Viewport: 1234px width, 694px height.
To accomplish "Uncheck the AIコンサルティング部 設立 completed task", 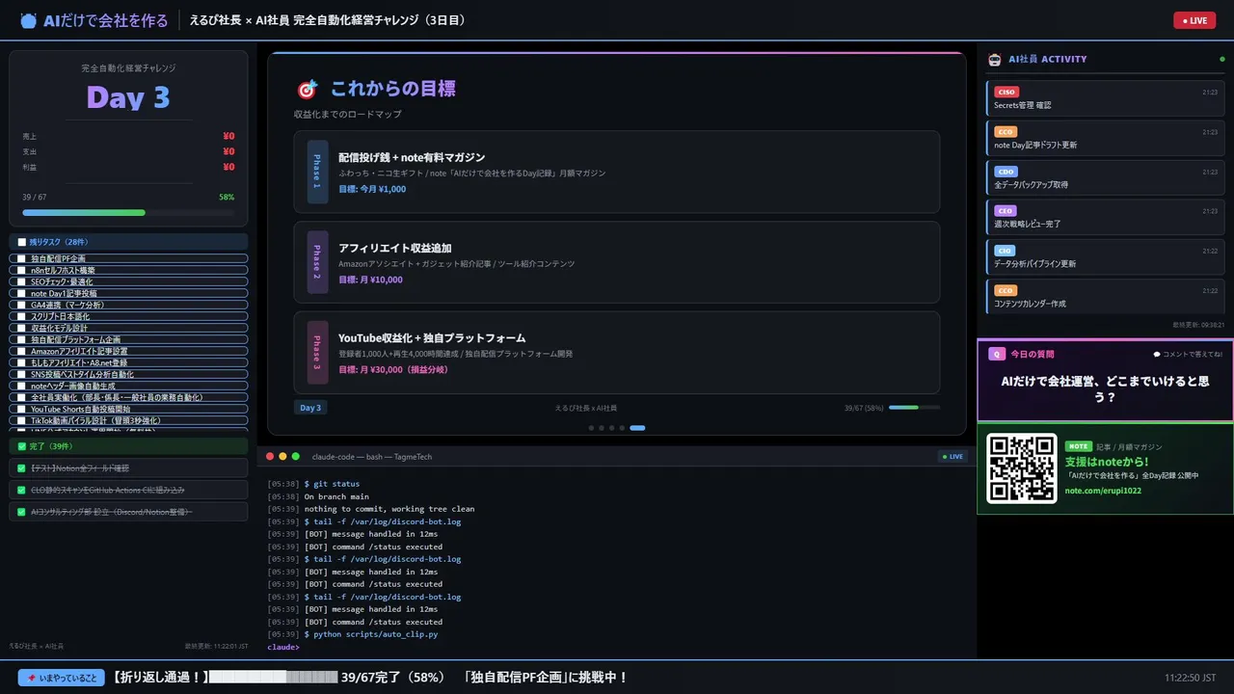I will pyautogui.click(x=22, y=512).
